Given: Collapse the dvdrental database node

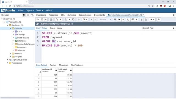Looking at the screenshot, I should [x=10, y=28].
